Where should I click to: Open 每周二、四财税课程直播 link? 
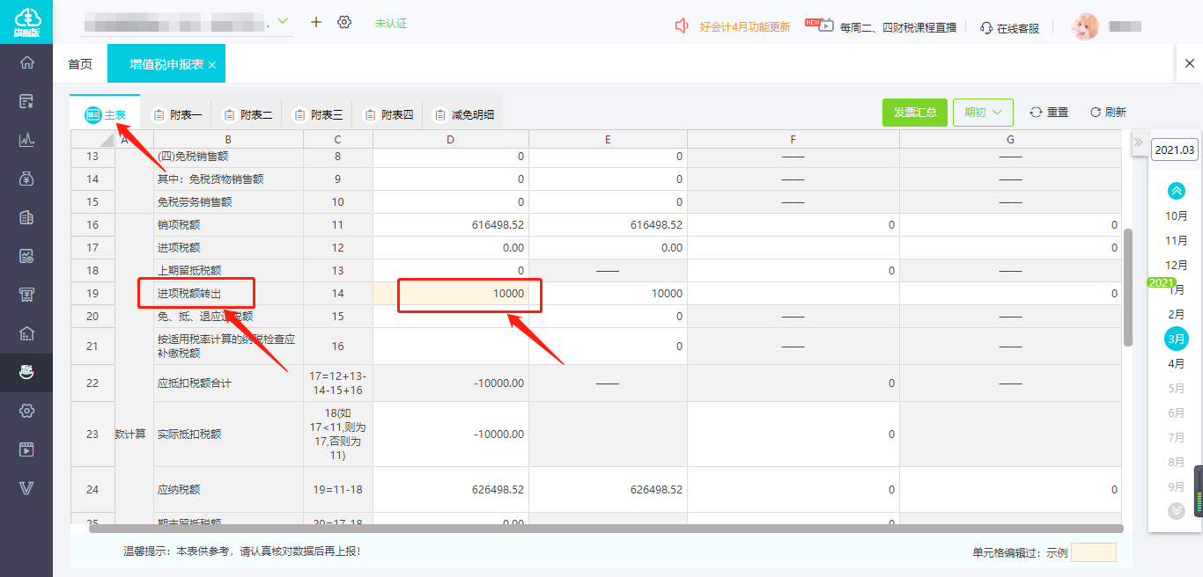point(898,27)
